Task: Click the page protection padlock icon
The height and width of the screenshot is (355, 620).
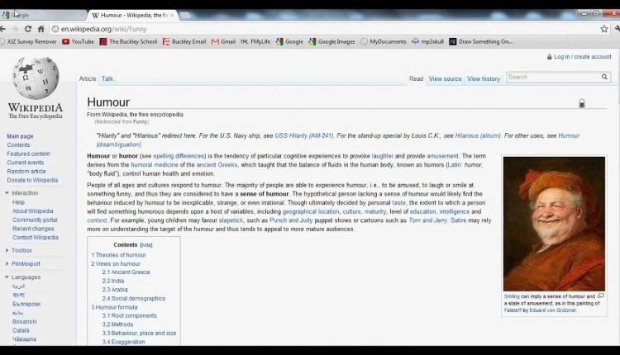Action: [582, 103]
